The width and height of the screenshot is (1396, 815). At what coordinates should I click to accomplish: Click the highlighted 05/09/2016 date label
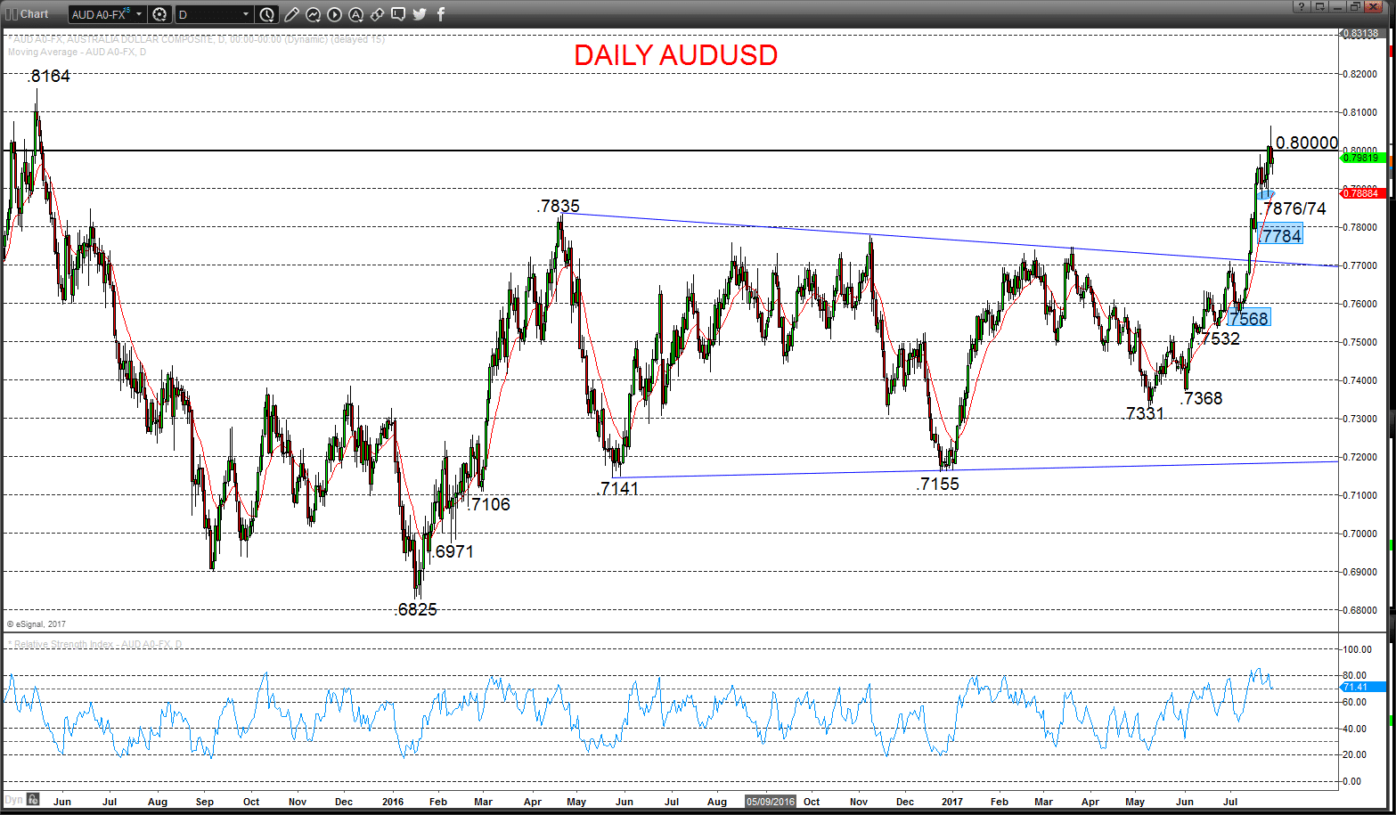771,802
